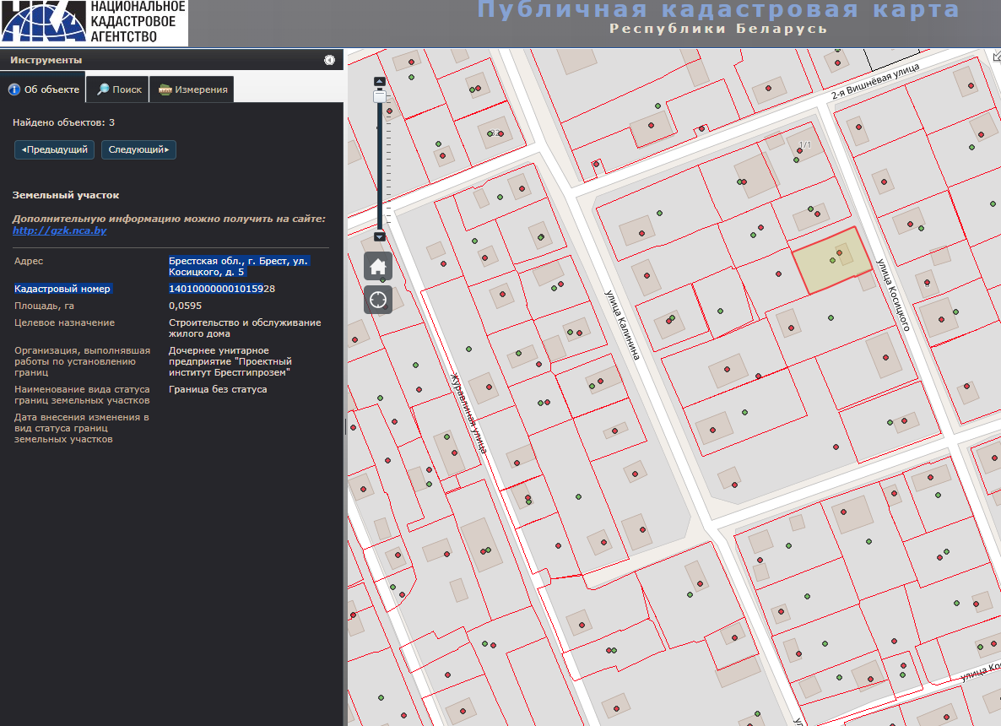Click the Журавлиная улица label on map
1001x726 pixels.
[468, 413]
